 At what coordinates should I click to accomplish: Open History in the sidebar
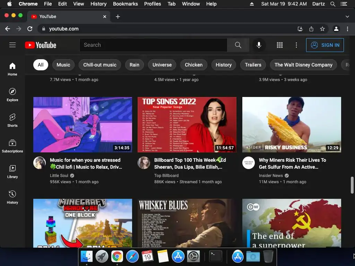(x=12, y=197)
